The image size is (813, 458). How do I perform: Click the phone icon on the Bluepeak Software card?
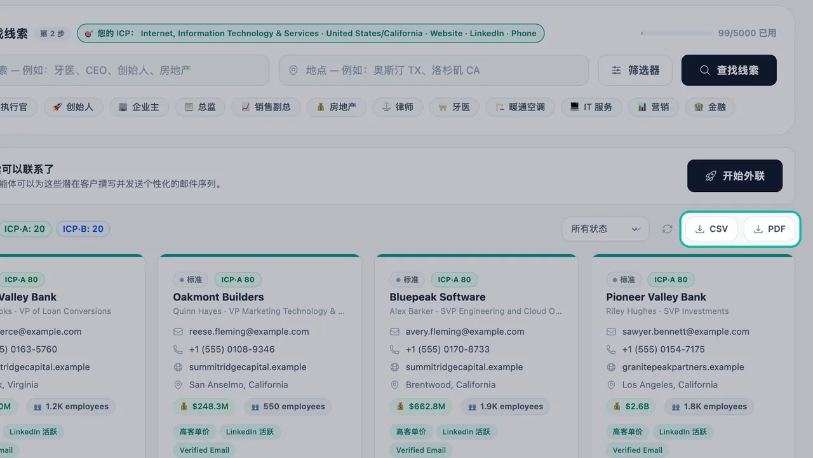coord(394,349)
